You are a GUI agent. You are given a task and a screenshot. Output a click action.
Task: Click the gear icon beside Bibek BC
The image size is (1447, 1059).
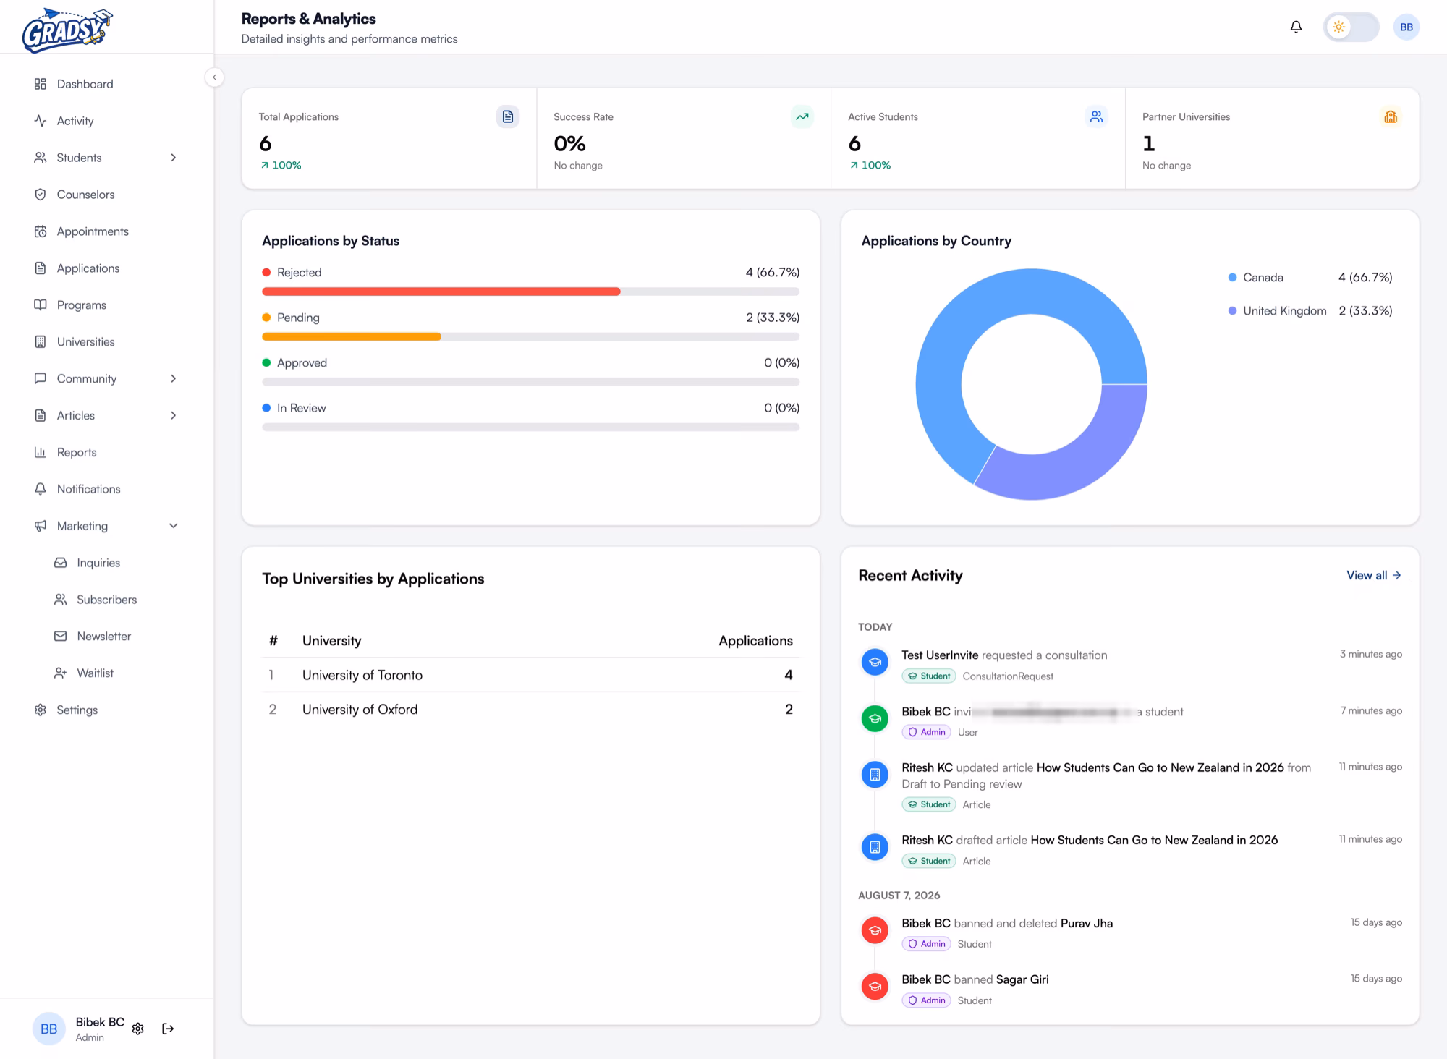(x=138, y=1029)
